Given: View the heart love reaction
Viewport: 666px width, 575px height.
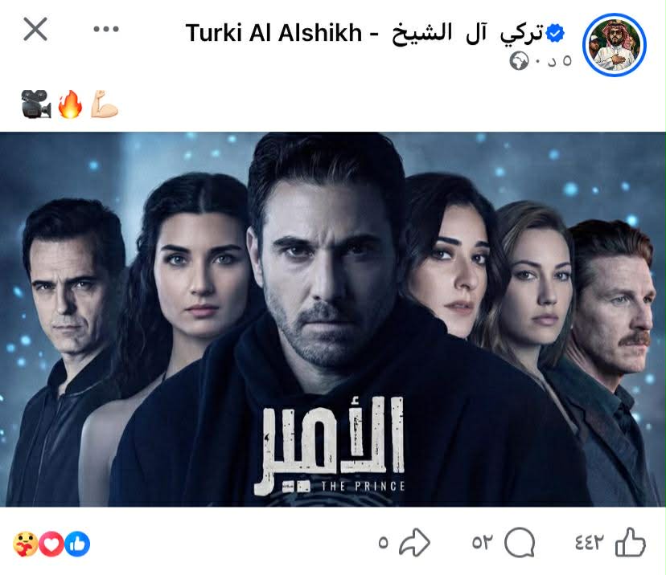Looking at the screenshot, I should [x=51, y=544].
